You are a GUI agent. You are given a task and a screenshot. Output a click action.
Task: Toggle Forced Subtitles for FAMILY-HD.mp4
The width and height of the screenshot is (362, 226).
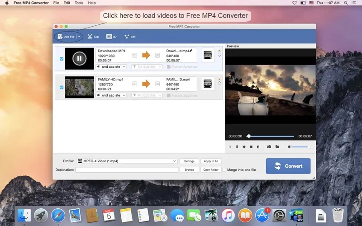[169, 95]
